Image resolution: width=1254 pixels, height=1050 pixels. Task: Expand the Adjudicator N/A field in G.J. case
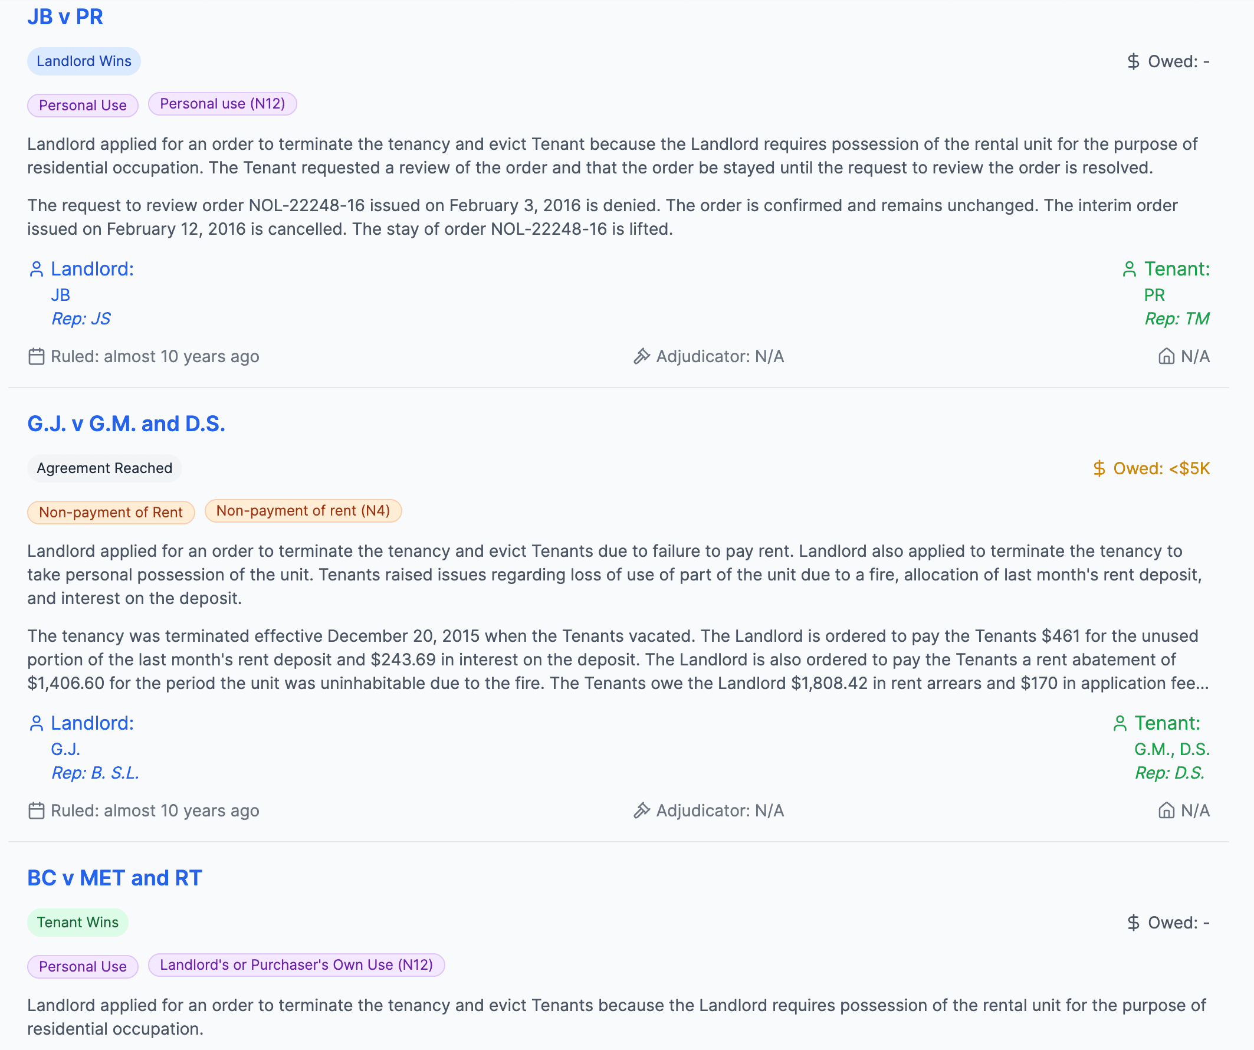coord(717,811)
